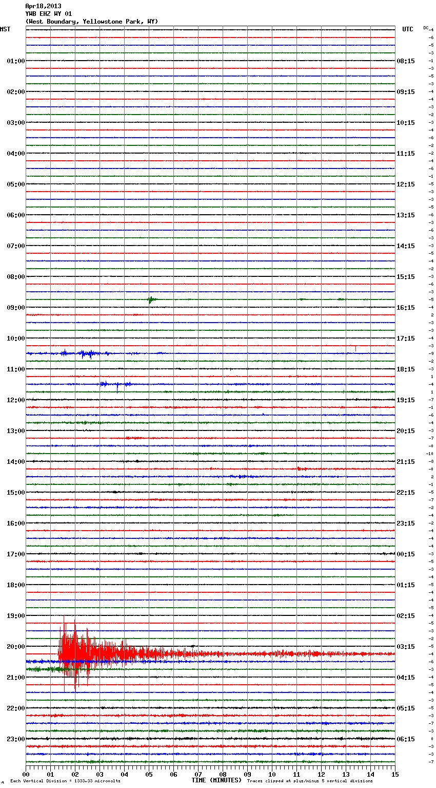Select the 19:00 MST hour label
This screenshot has height=788, width=436.
click(x=16, y=616)
